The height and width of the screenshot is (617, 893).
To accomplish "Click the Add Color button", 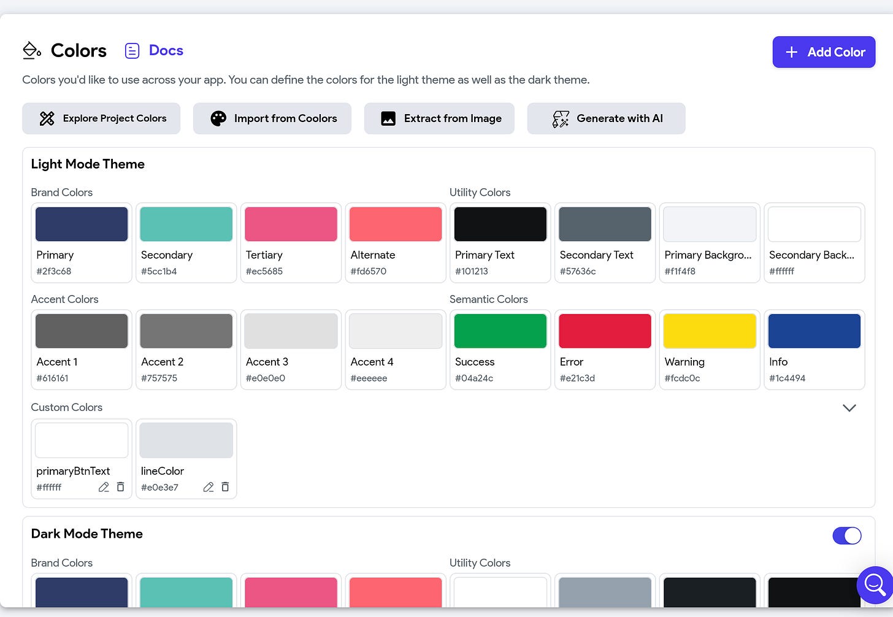I will (824, 52).
